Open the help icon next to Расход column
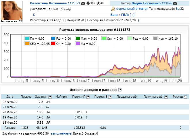The width and height of the screenshot is (190, 138). coord(185,97)
